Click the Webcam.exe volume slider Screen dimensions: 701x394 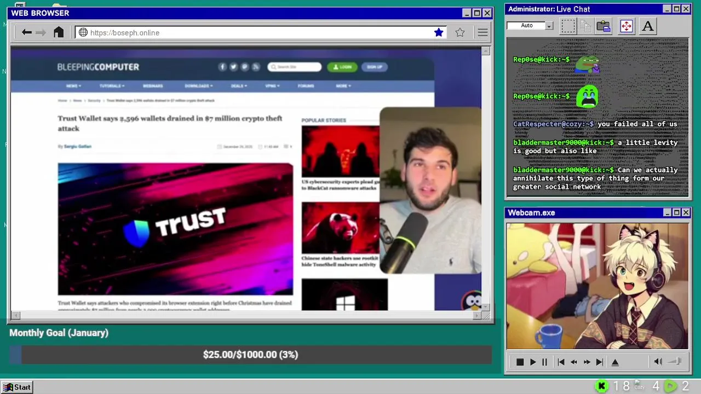point(675,361)
